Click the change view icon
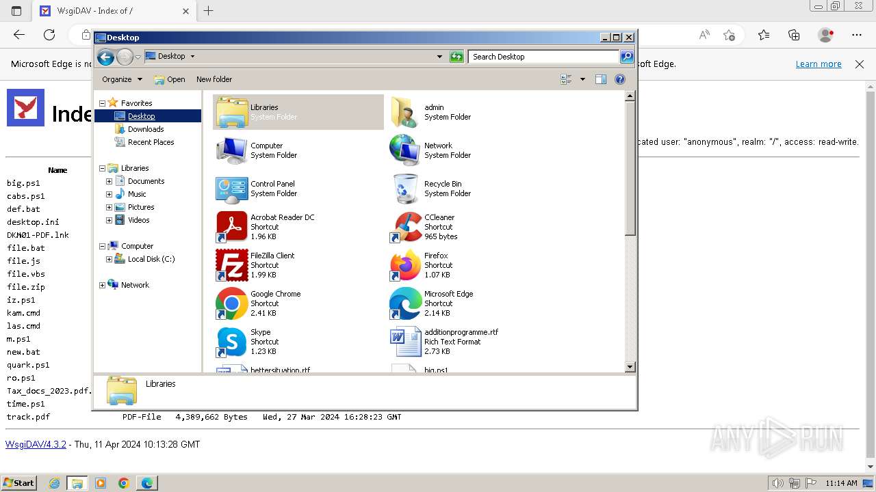 (x=566, y=79)
